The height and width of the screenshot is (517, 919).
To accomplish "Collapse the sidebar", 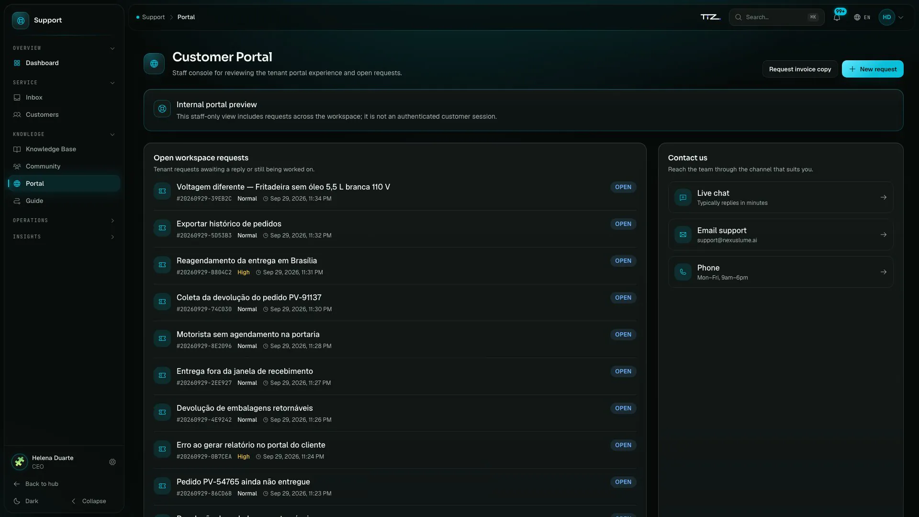I will pyautogui.click(x=89, y=501).
